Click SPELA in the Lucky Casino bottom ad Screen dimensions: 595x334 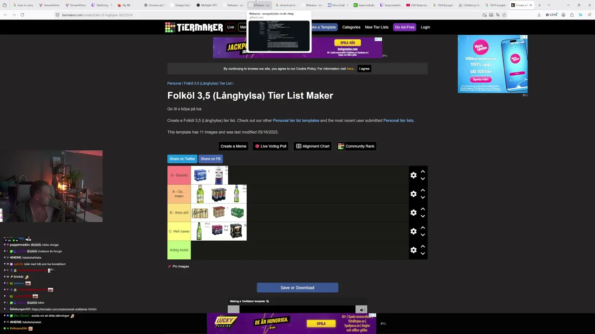(x=321, y=323)
